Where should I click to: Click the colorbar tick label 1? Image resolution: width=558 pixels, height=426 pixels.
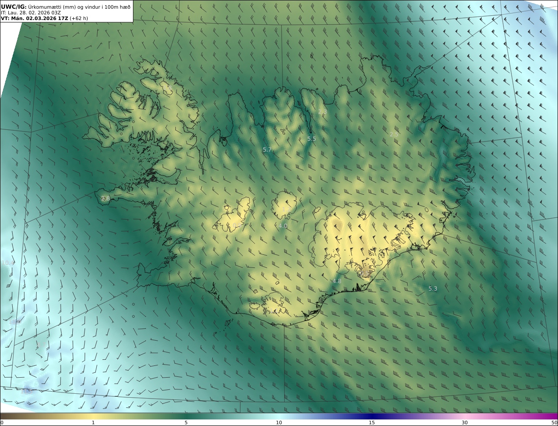(93, 423)
